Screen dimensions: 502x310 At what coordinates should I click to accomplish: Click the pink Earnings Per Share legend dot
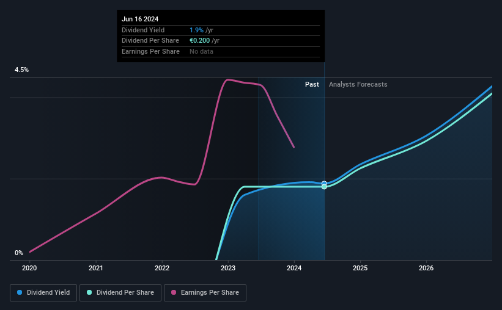coord(174,292)
